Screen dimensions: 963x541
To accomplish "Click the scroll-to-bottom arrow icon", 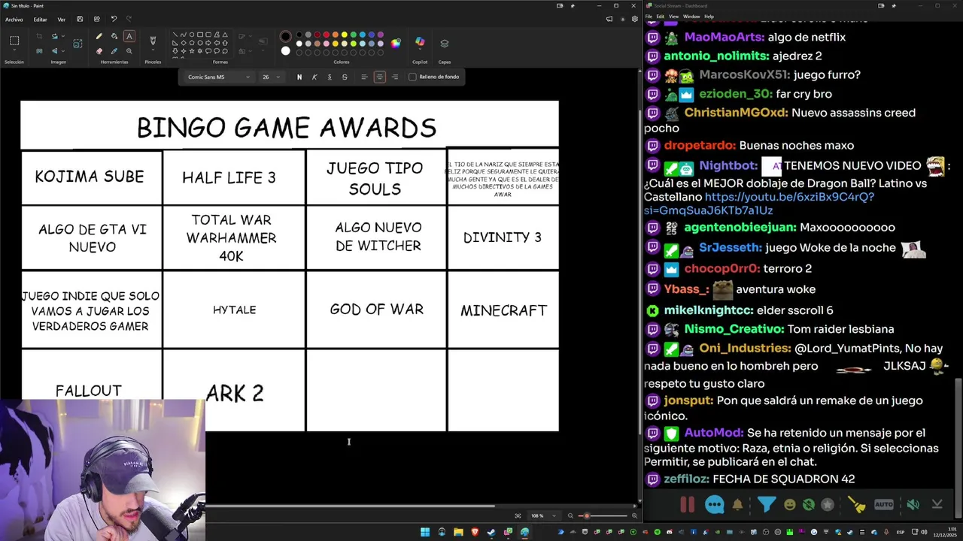I will (937, 505).
